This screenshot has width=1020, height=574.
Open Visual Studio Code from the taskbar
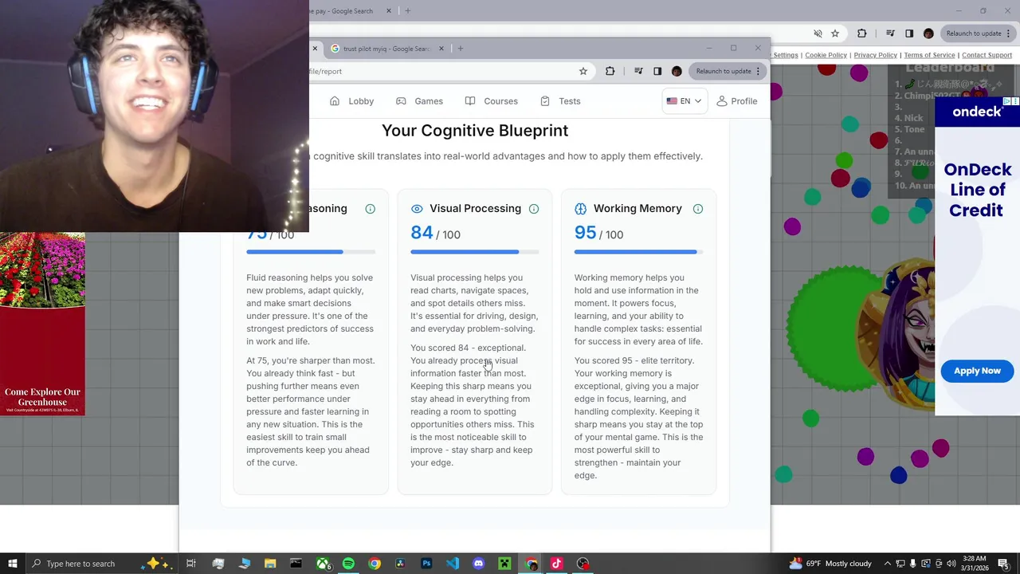(453, 564)
